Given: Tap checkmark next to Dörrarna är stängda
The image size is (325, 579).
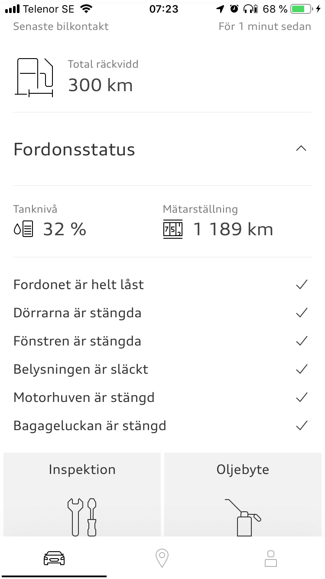Looking at the screenshot, I should (x=302, y=313).
